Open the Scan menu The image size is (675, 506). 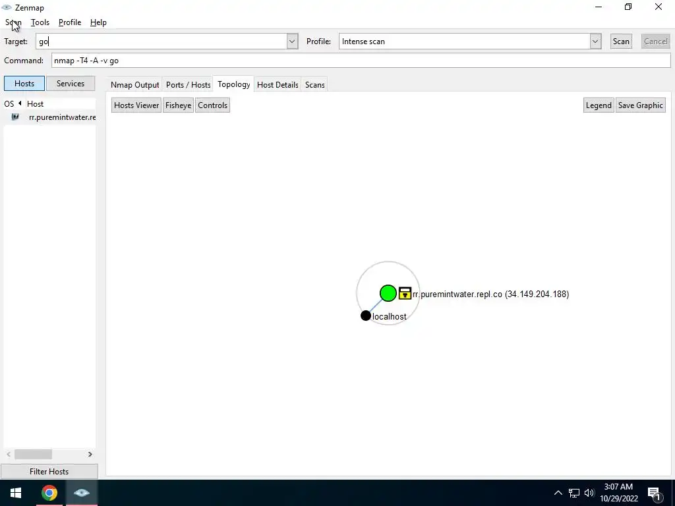[13, 22]
